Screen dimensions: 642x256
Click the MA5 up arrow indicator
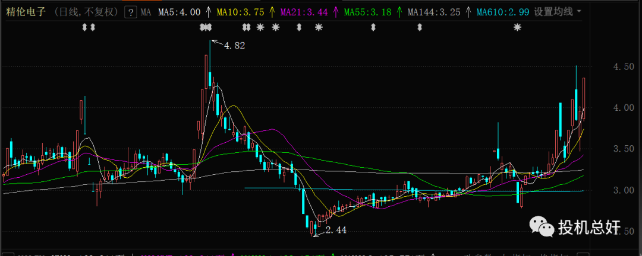click(208, 11)
